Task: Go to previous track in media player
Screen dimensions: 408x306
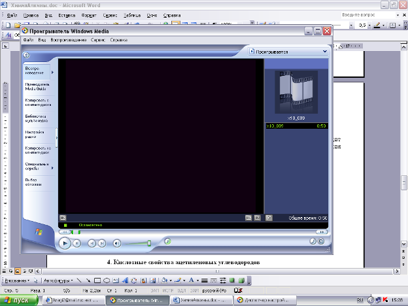Action: click(x=92, y=243)
